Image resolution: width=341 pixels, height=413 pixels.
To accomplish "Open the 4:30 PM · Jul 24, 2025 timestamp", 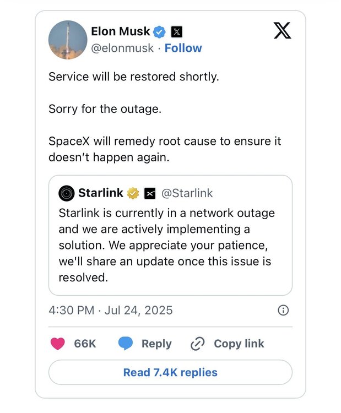I will (x=111, y=310).
